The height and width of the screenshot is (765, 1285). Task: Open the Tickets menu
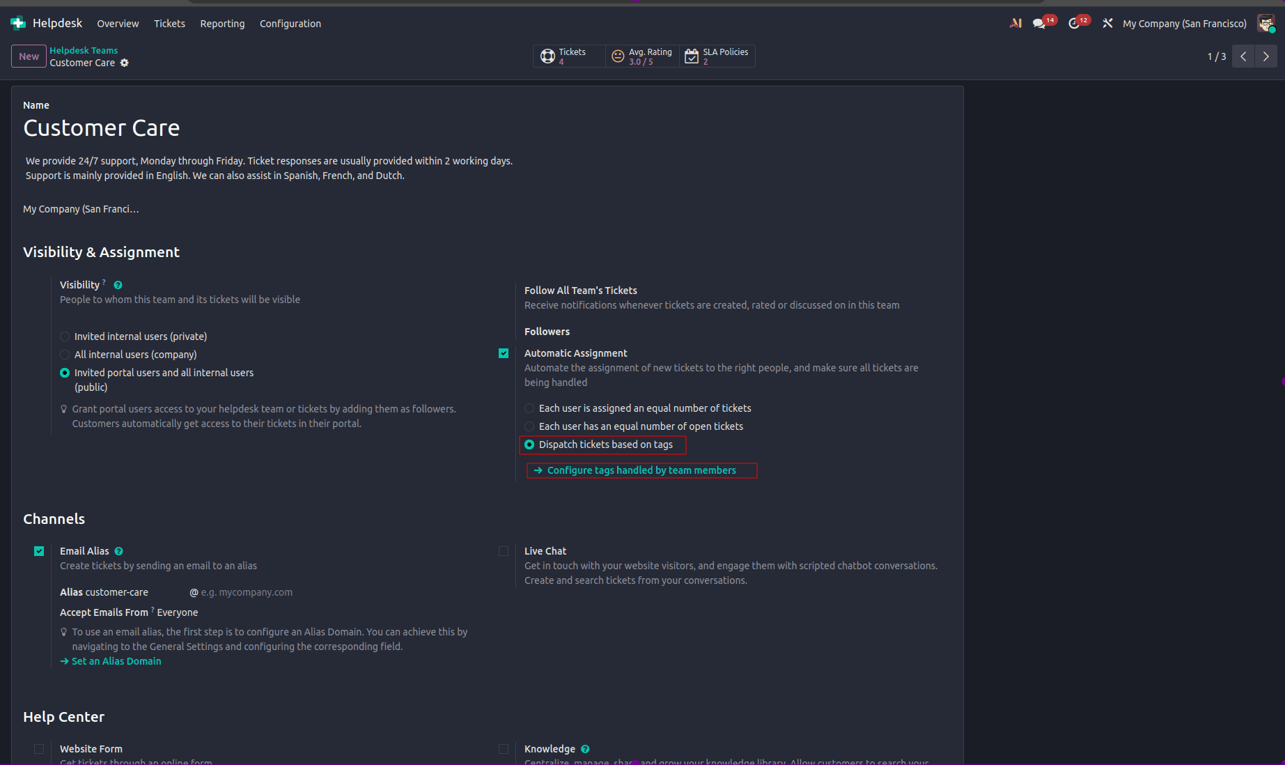pyautogui.click(x=169, y=24)
